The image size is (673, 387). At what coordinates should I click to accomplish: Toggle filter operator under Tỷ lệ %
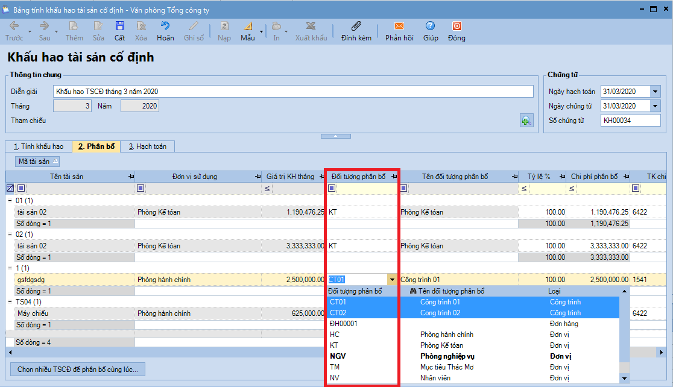[x=524, y=188]
